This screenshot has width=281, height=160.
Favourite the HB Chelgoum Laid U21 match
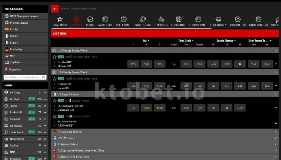55,101
